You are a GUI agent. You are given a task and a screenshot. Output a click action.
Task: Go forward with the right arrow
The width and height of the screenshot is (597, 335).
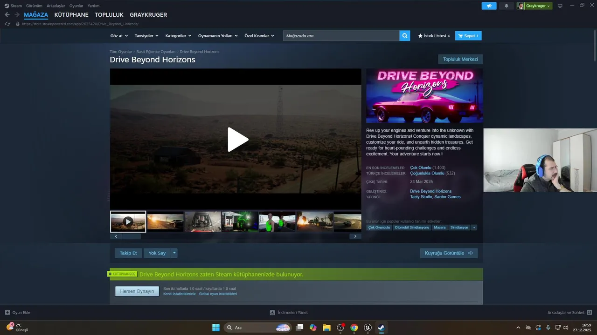(17, 15)
